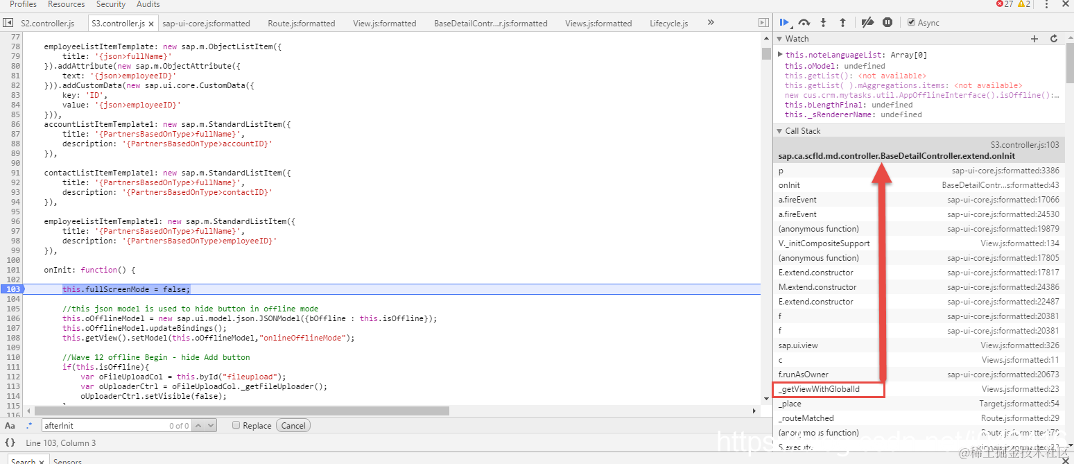
Task: Select M.extend.constructor stack frame
Action: click(x=919, y=287)
